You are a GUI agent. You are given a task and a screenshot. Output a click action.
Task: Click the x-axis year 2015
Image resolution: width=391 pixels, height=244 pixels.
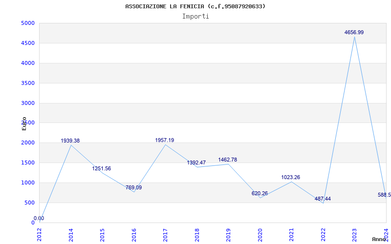tap(102, 235)
